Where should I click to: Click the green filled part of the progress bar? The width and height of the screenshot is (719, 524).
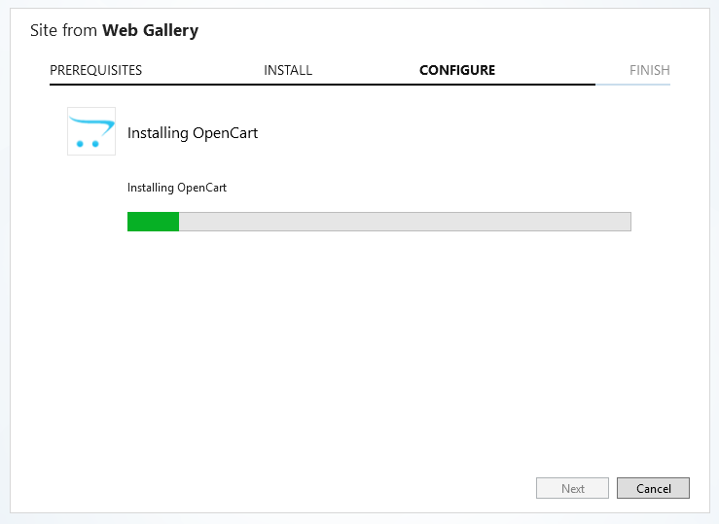(153, 222)
